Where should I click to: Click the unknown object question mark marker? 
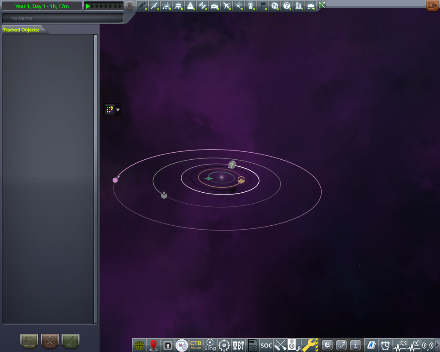click(232, 165)
